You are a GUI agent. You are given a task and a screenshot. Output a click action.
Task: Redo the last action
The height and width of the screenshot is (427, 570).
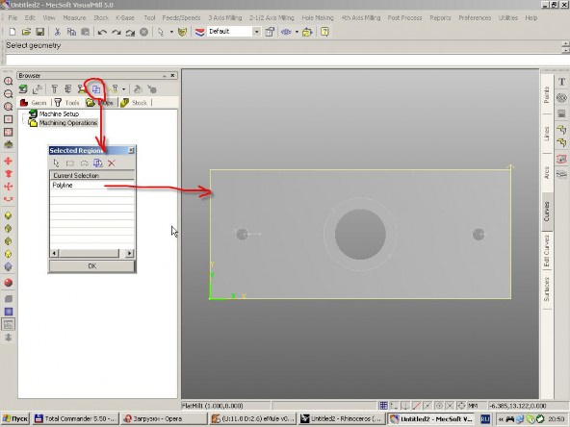tap(117, 32)
